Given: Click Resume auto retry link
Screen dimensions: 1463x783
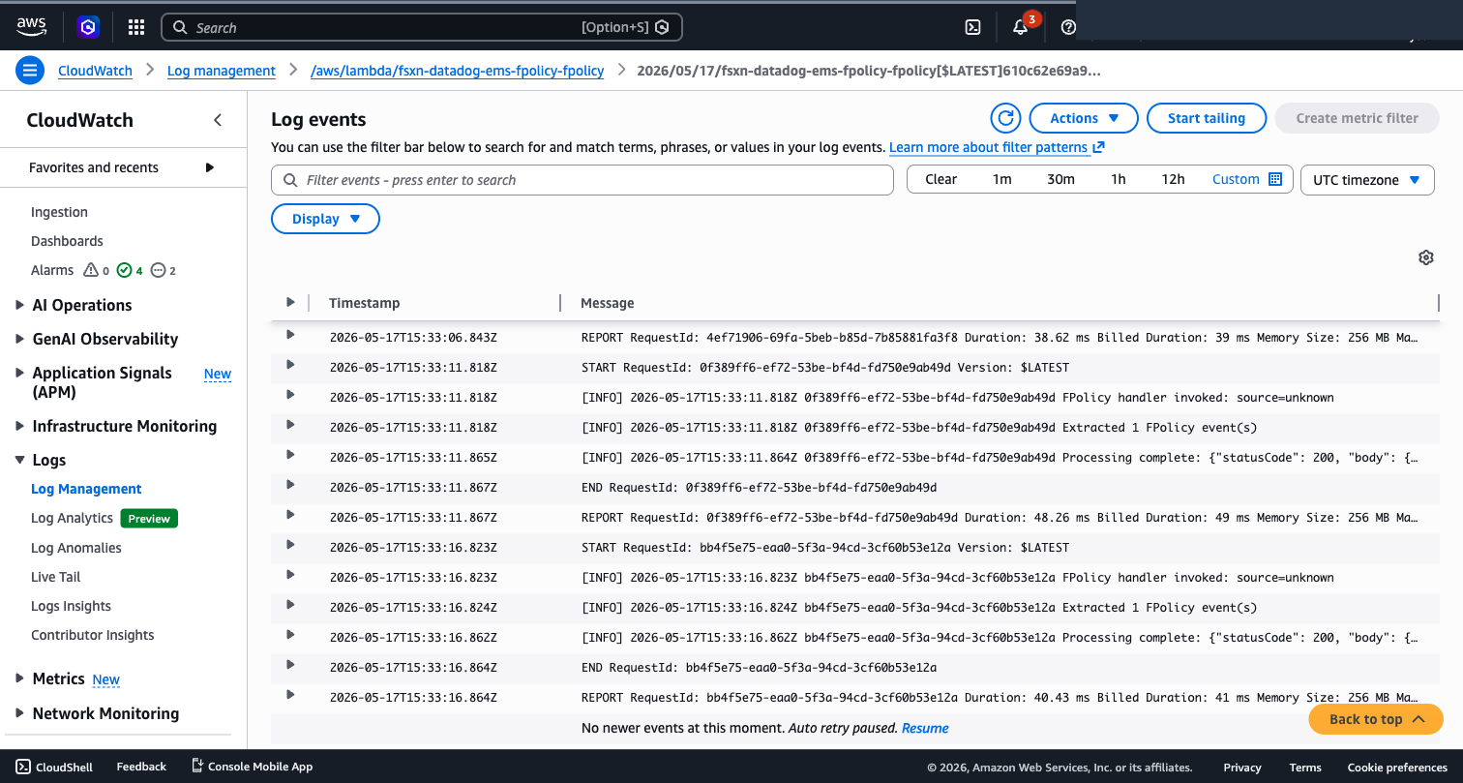Looking at the screenshot, I should (x=925, y=728).
